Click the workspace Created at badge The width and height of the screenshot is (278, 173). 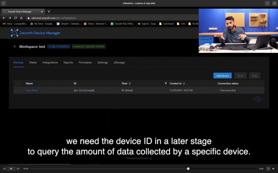[89, 46]
